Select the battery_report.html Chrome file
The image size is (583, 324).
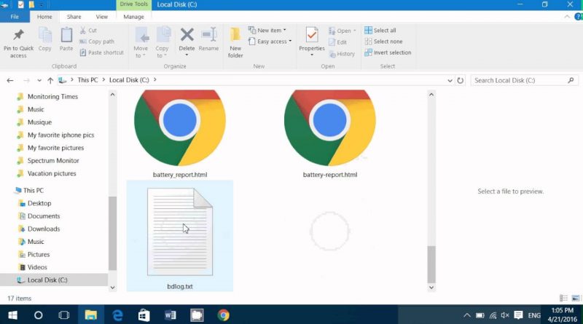[x=180, y=134]
